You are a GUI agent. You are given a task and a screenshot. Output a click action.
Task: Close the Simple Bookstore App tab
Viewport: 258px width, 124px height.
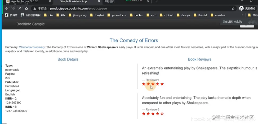(x=99, y=1)
